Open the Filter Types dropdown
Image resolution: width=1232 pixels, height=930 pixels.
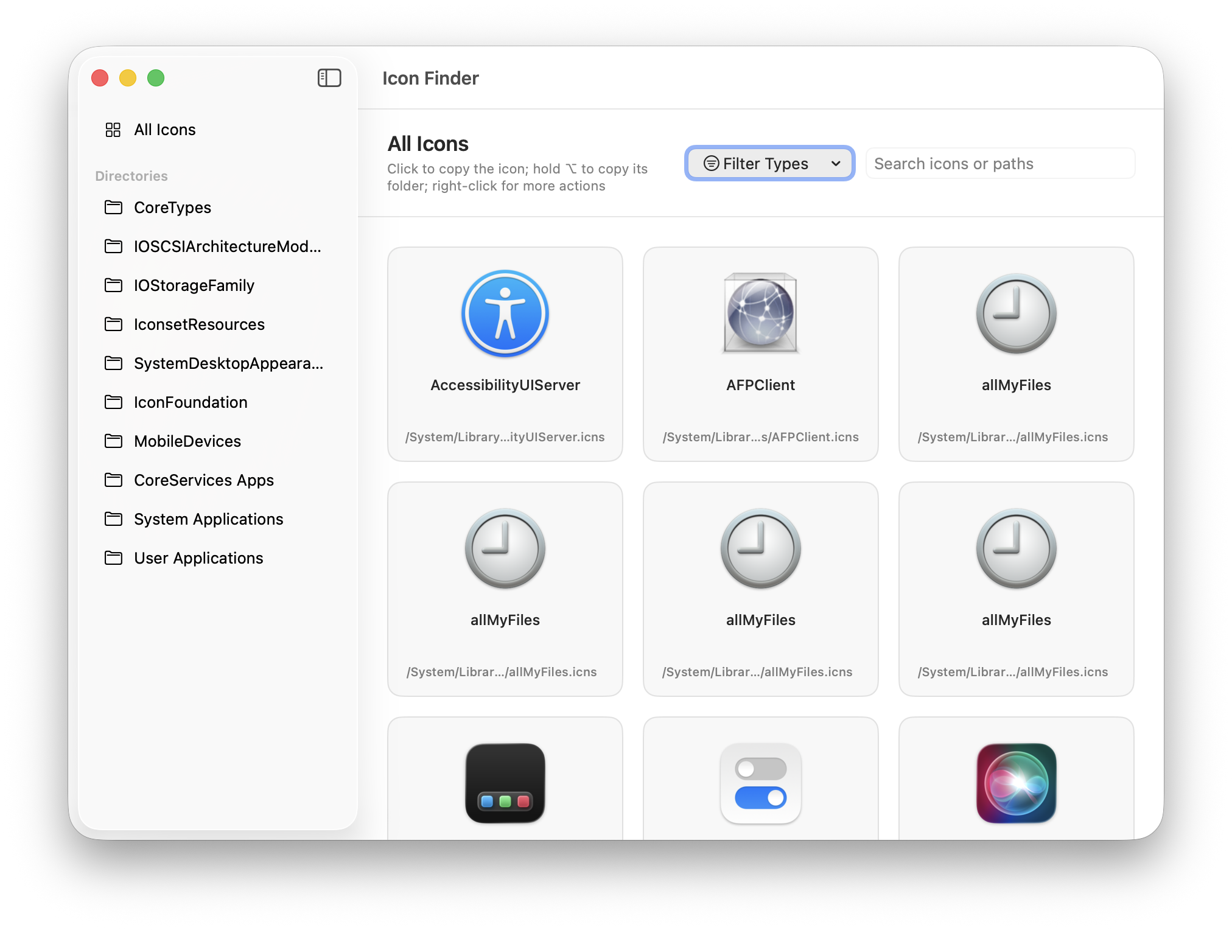tap(770, 163)
